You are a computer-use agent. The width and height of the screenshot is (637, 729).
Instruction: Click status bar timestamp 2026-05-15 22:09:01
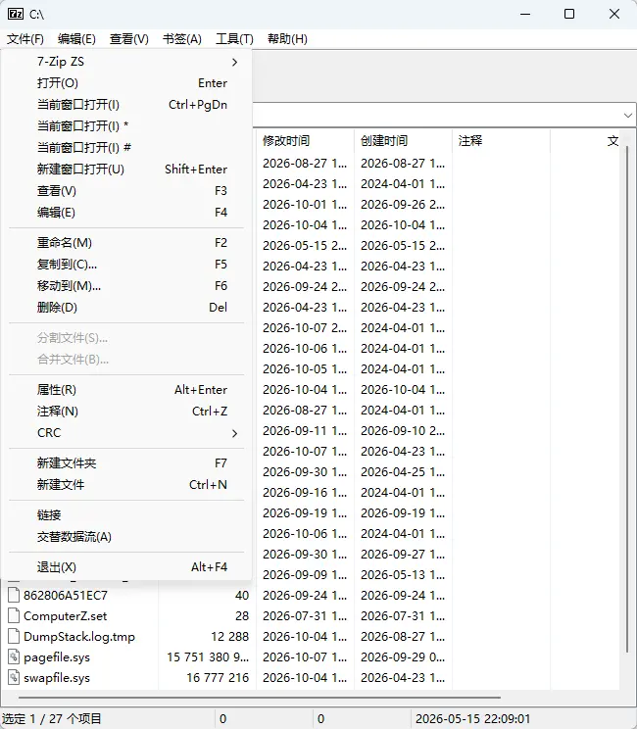(x=473, y=719)
